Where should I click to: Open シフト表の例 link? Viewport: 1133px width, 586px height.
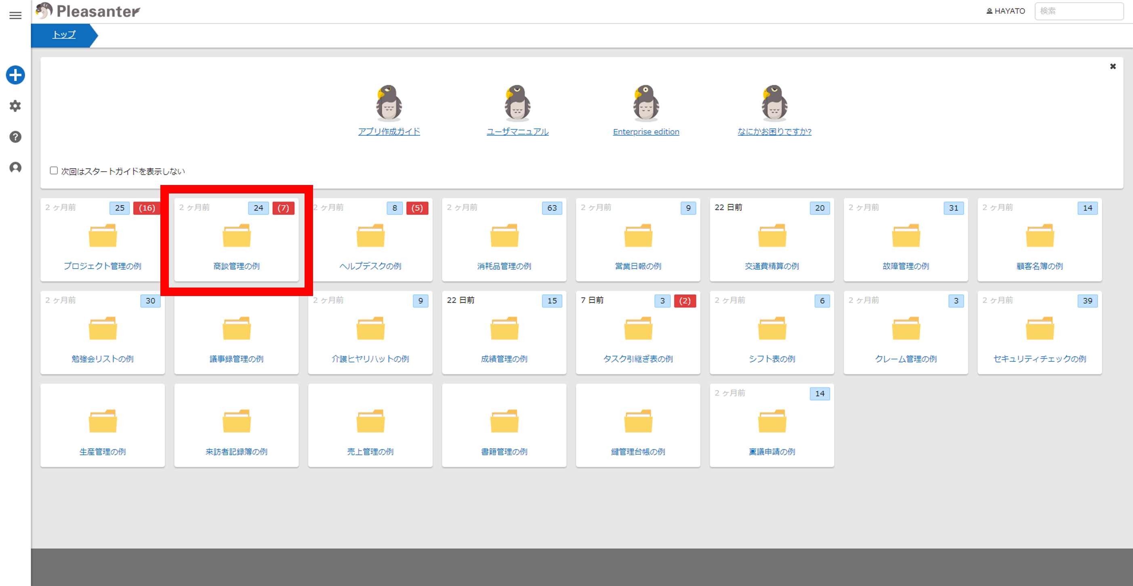772,359
